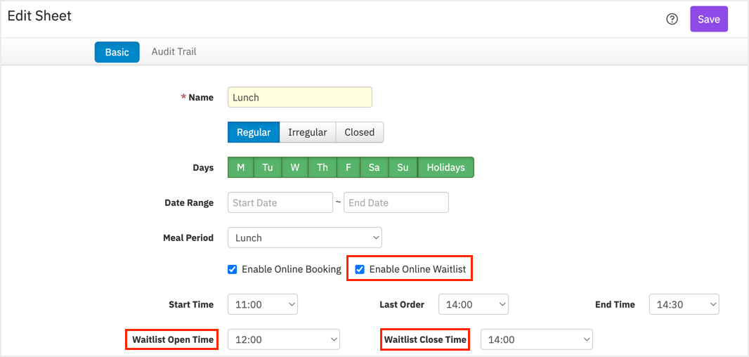The width and height of the screenshot is (749, 357).
Task: Choose the Irregular sheet type
Action: coord(308,132)
